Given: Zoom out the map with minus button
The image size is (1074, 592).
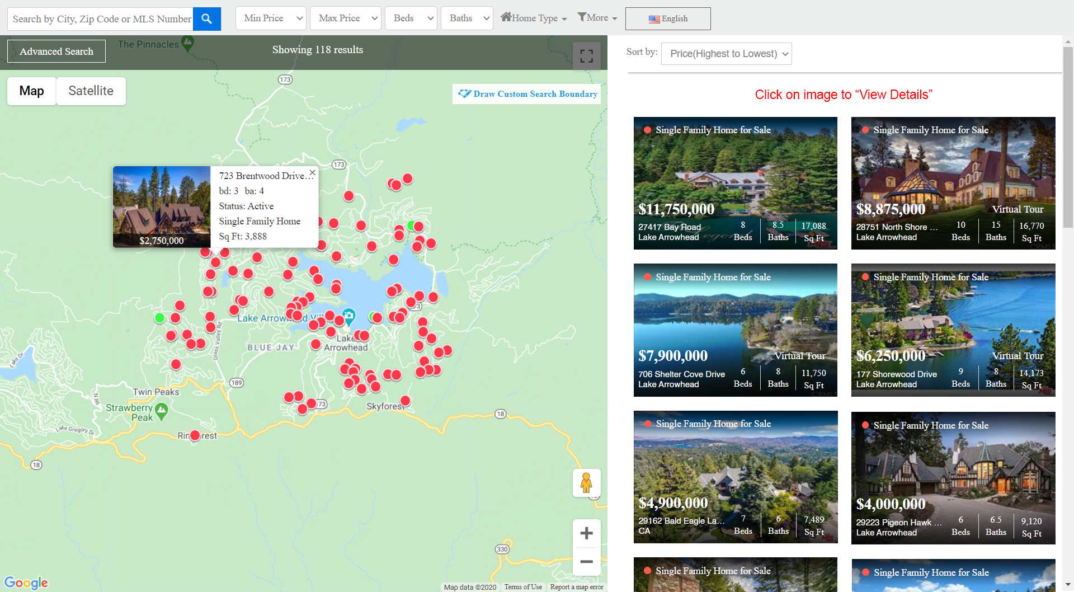Looking at the screenshot, I should coord(586,561).
